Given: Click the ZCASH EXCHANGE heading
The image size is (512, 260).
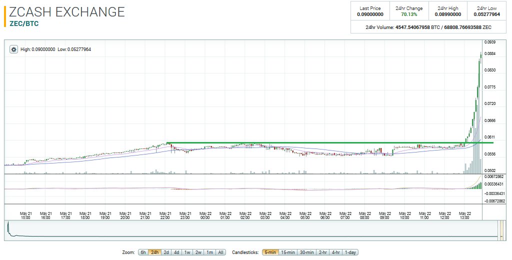Looking at the screenshot, I should click(x=67, y=12).
